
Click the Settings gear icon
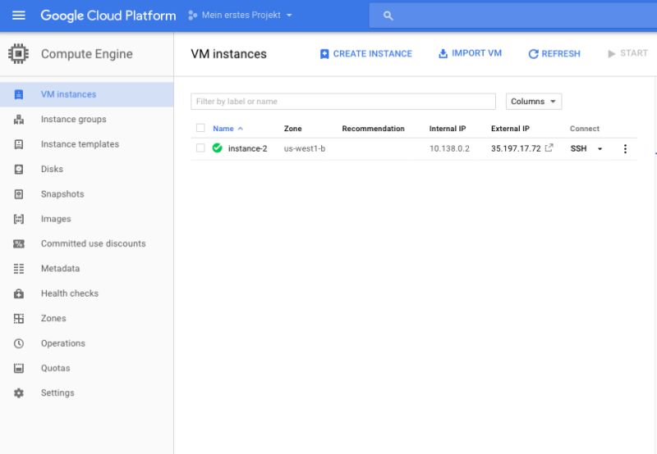[x=19, y=393]
